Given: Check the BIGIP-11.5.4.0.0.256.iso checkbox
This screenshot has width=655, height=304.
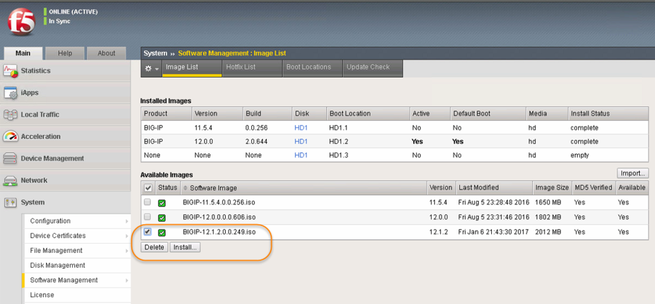Looking at the screenshot, I should (x=147, y=202).
